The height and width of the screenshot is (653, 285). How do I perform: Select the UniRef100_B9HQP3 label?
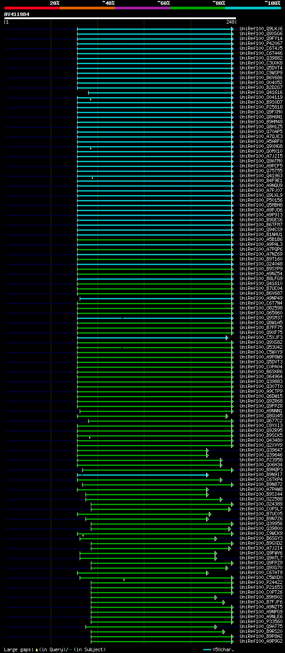(x=261, y=469)
